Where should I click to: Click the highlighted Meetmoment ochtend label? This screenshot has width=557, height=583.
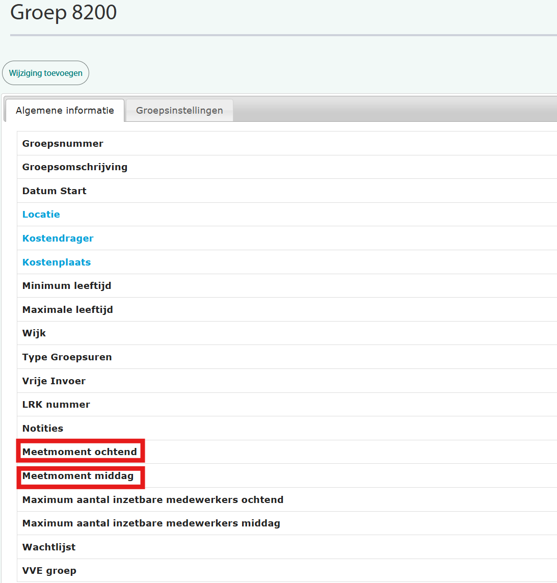coord(80,452)
